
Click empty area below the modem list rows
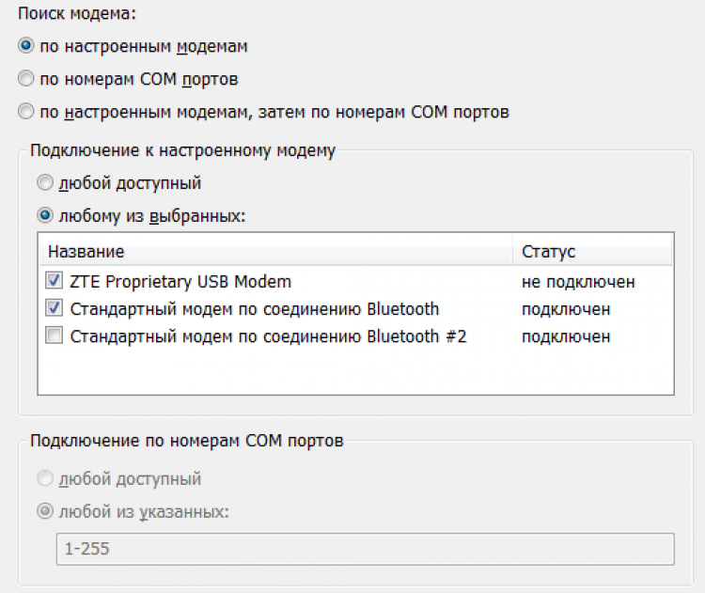[x=355, y=371]
